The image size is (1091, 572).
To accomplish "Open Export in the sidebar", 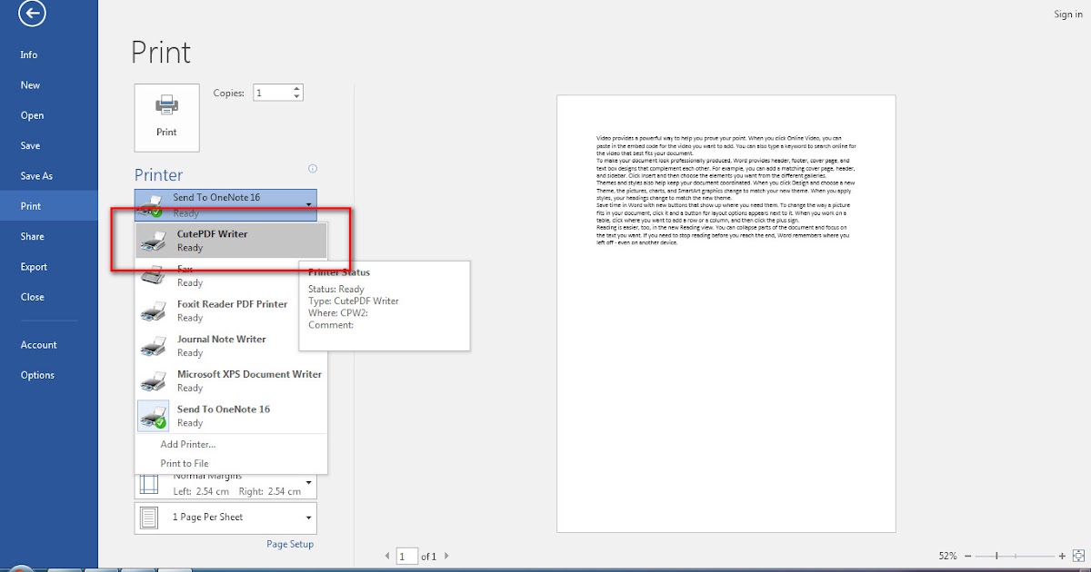I will click(34, 267).
